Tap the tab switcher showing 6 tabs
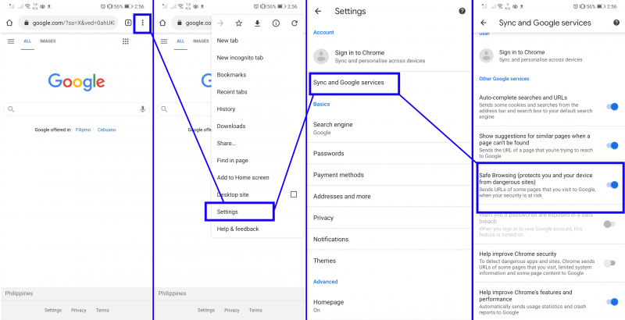Screen dimensions: 625x320 [x=128, y=23]
